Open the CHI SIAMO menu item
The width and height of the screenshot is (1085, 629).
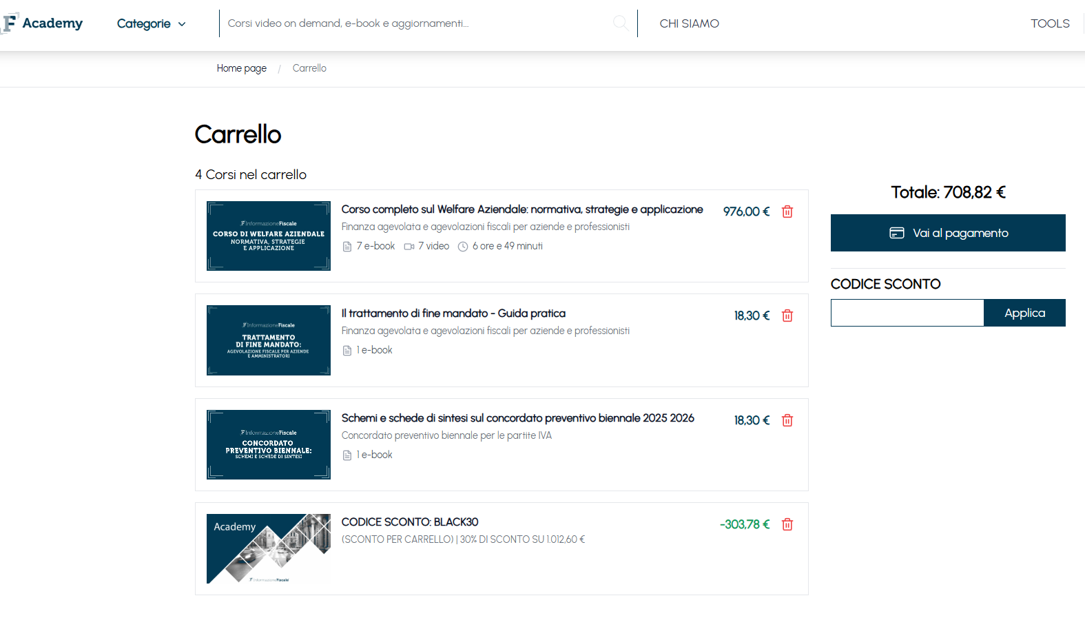[x=689, y=23]
